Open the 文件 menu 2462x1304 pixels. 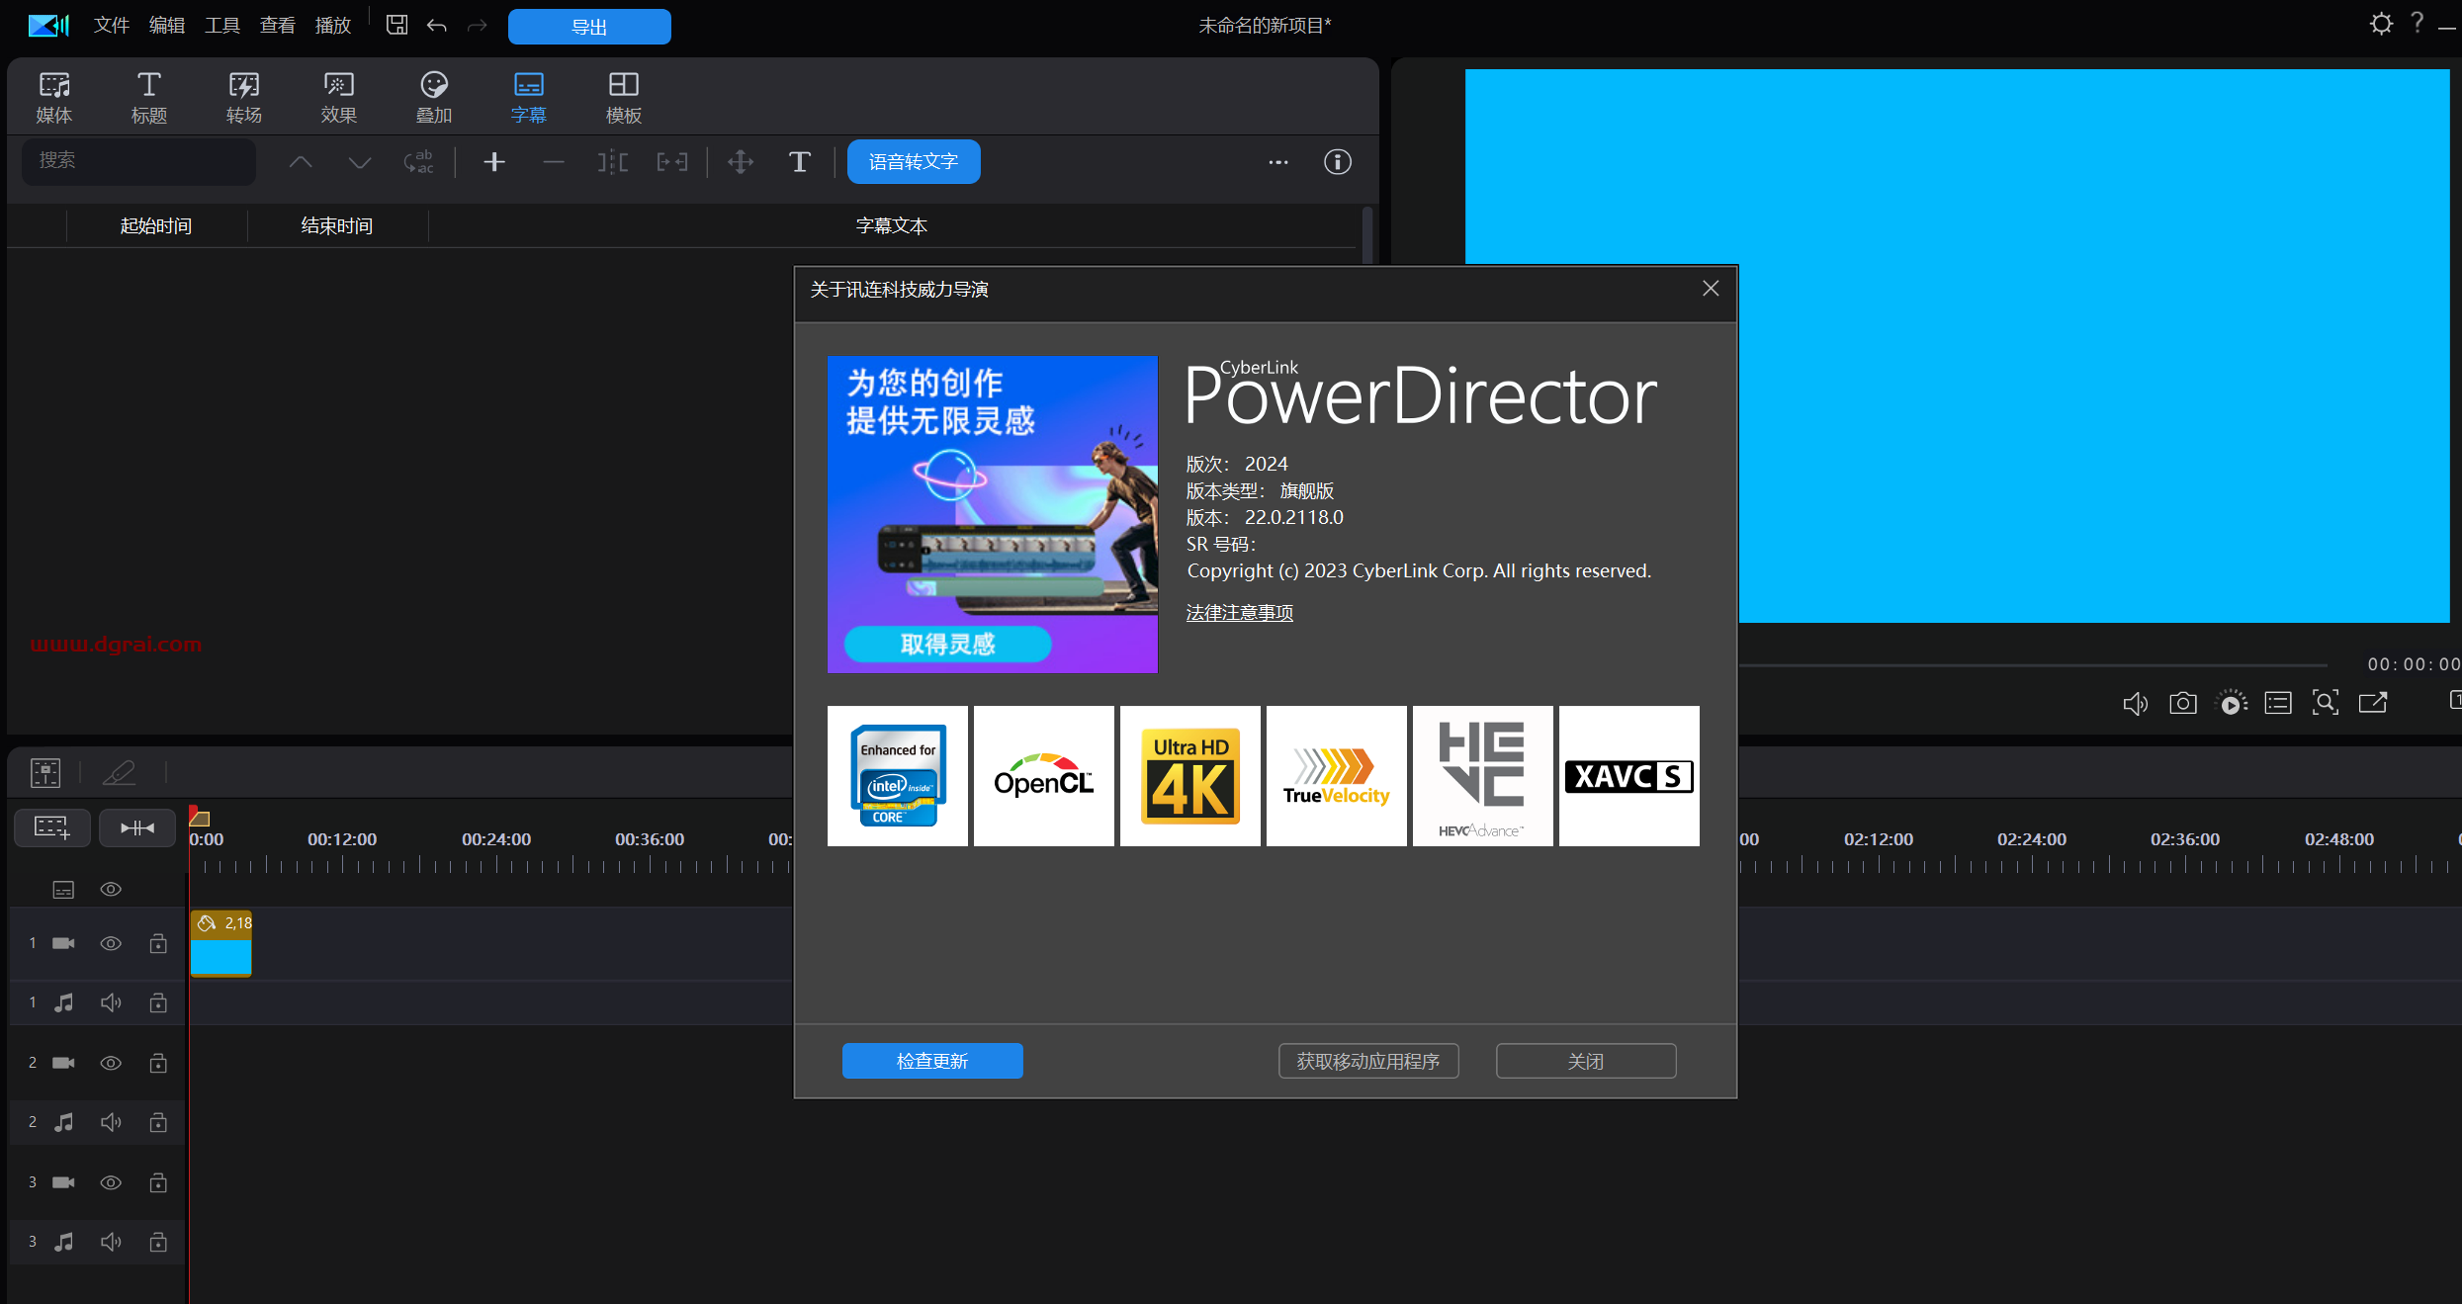(112, 25)
